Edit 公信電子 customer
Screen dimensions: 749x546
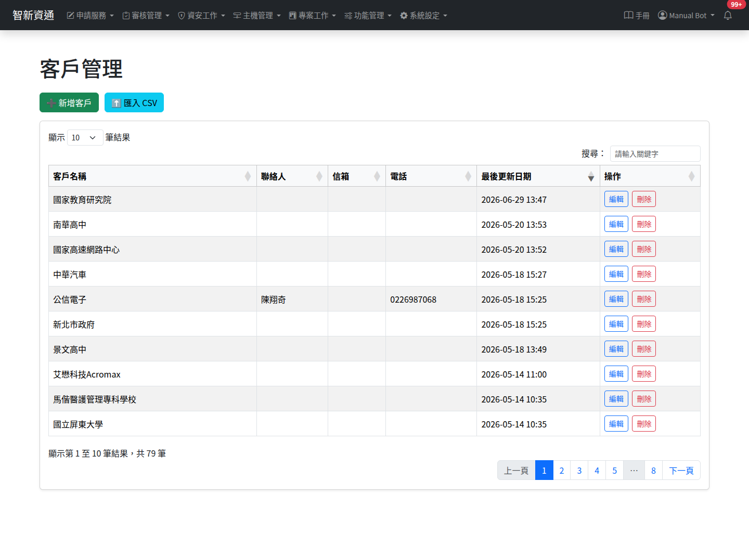coord(616,299)
